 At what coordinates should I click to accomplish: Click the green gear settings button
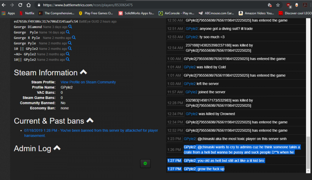pos(145,163)
